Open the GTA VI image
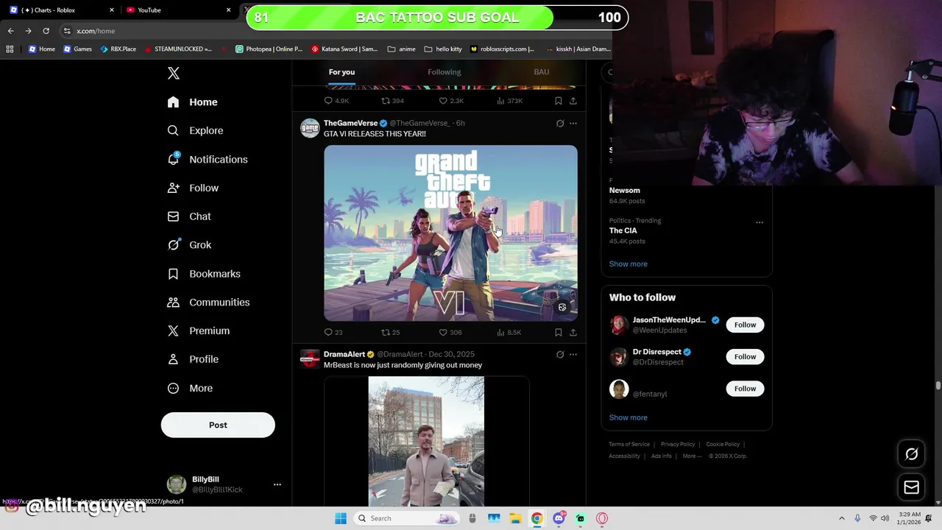 [x=450, y=233]
